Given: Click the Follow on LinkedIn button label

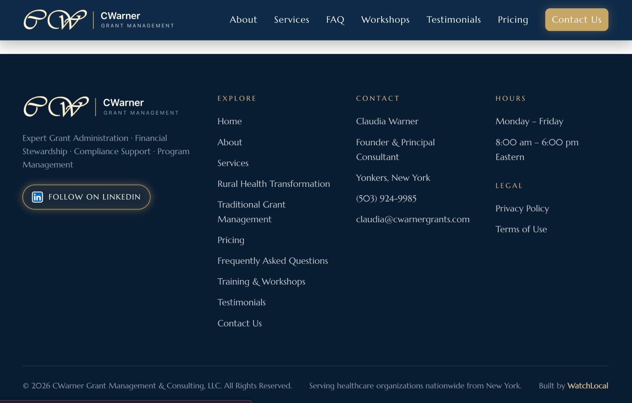Looking at the screenshot, I should [x=94, y=197].
